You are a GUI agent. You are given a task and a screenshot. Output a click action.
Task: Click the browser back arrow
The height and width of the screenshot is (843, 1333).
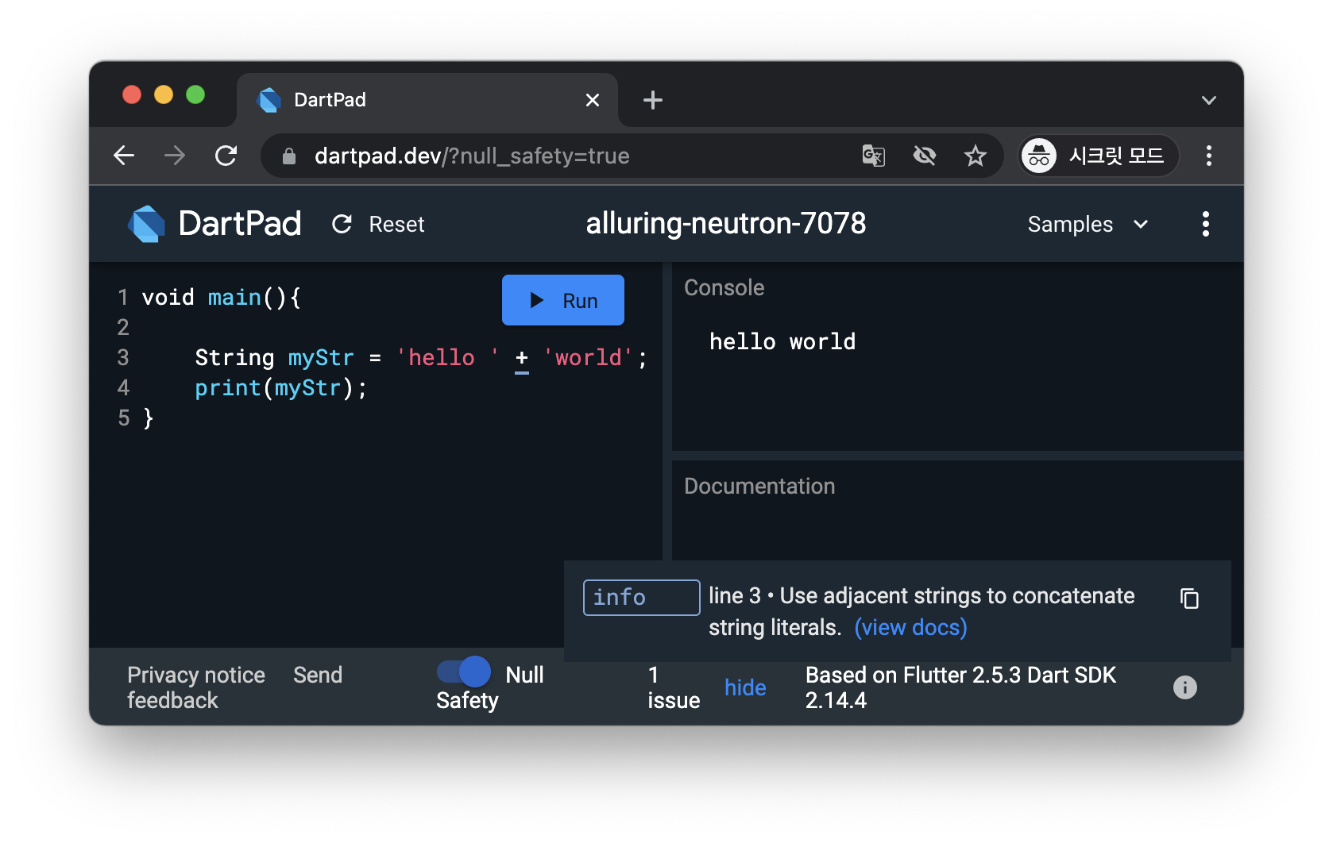pyautogui.click(x=124, y=156)
